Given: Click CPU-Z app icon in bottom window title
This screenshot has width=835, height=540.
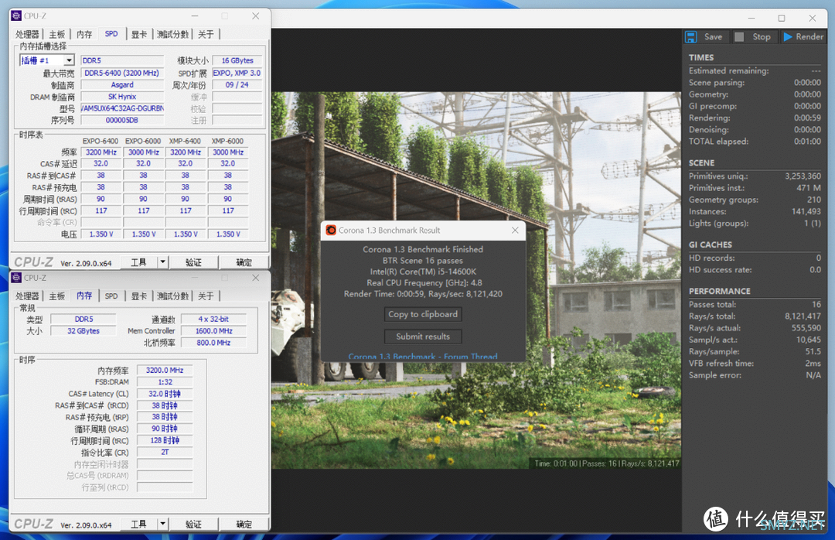Looking at the screenshot, I should tap(16, 278).
